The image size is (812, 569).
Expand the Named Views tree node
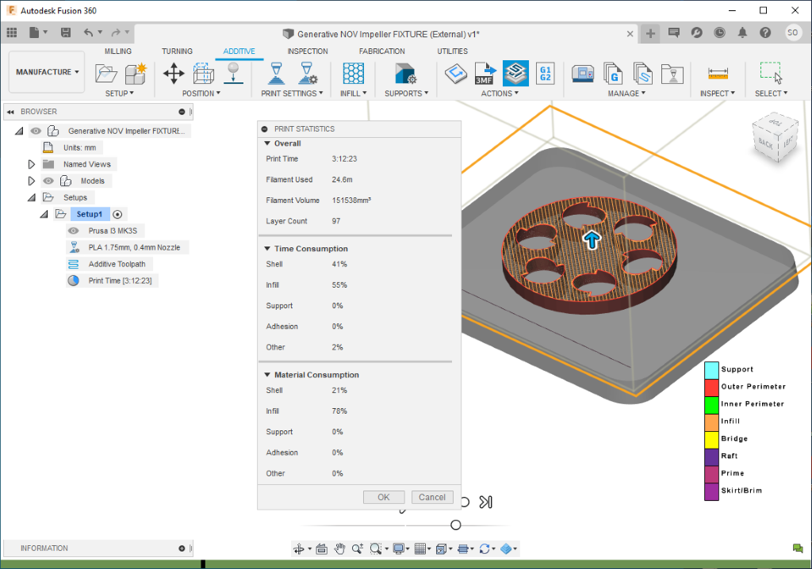click(32, 164)
